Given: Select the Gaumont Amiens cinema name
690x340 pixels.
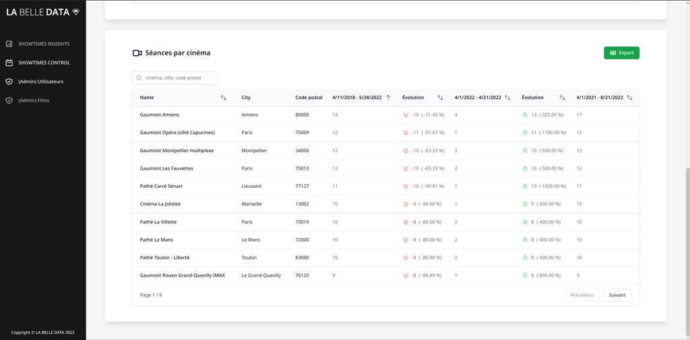Looking at the screenshot, I should 159,115.
